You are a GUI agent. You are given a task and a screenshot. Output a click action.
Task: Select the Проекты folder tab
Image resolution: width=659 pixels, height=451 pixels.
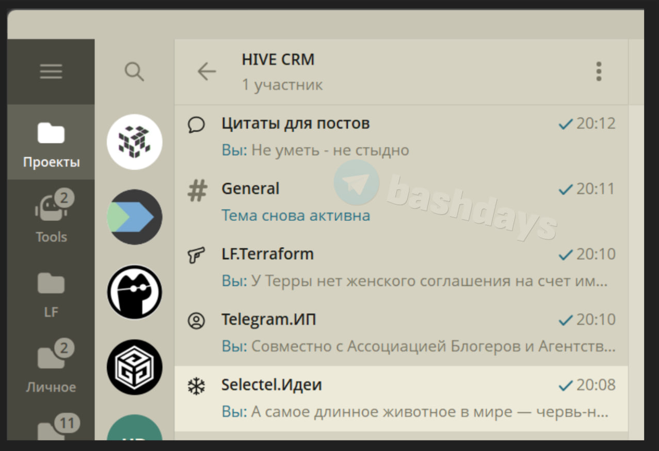click(51, 142)
